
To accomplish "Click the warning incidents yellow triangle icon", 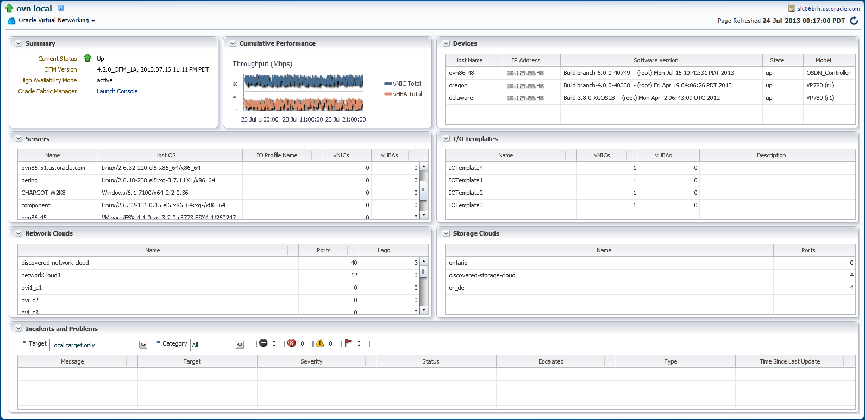I will (320, 343).
